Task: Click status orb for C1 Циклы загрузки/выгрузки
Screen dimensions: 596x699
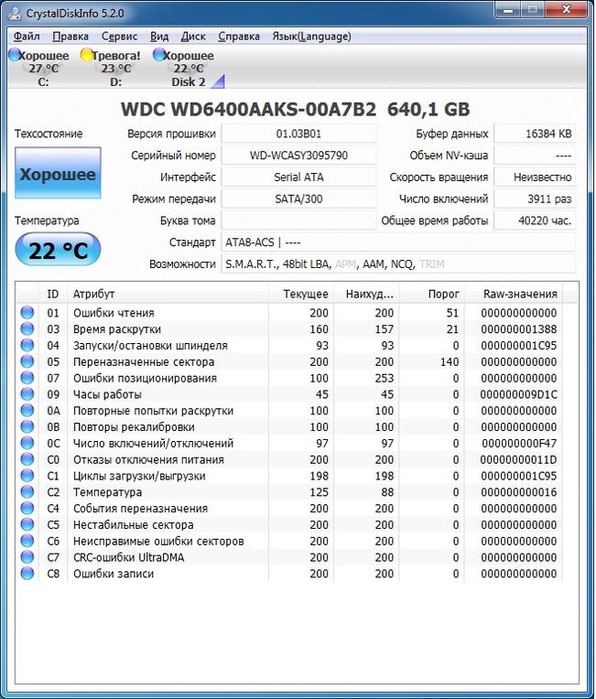Action: pyautogui.click(x=27, y=475)
